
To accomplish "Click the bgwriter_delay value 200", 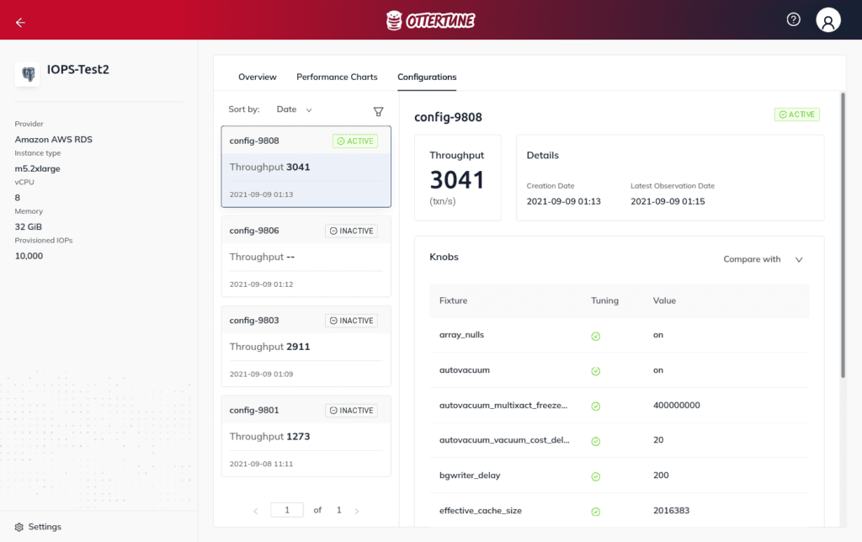I will coord(661,475).
